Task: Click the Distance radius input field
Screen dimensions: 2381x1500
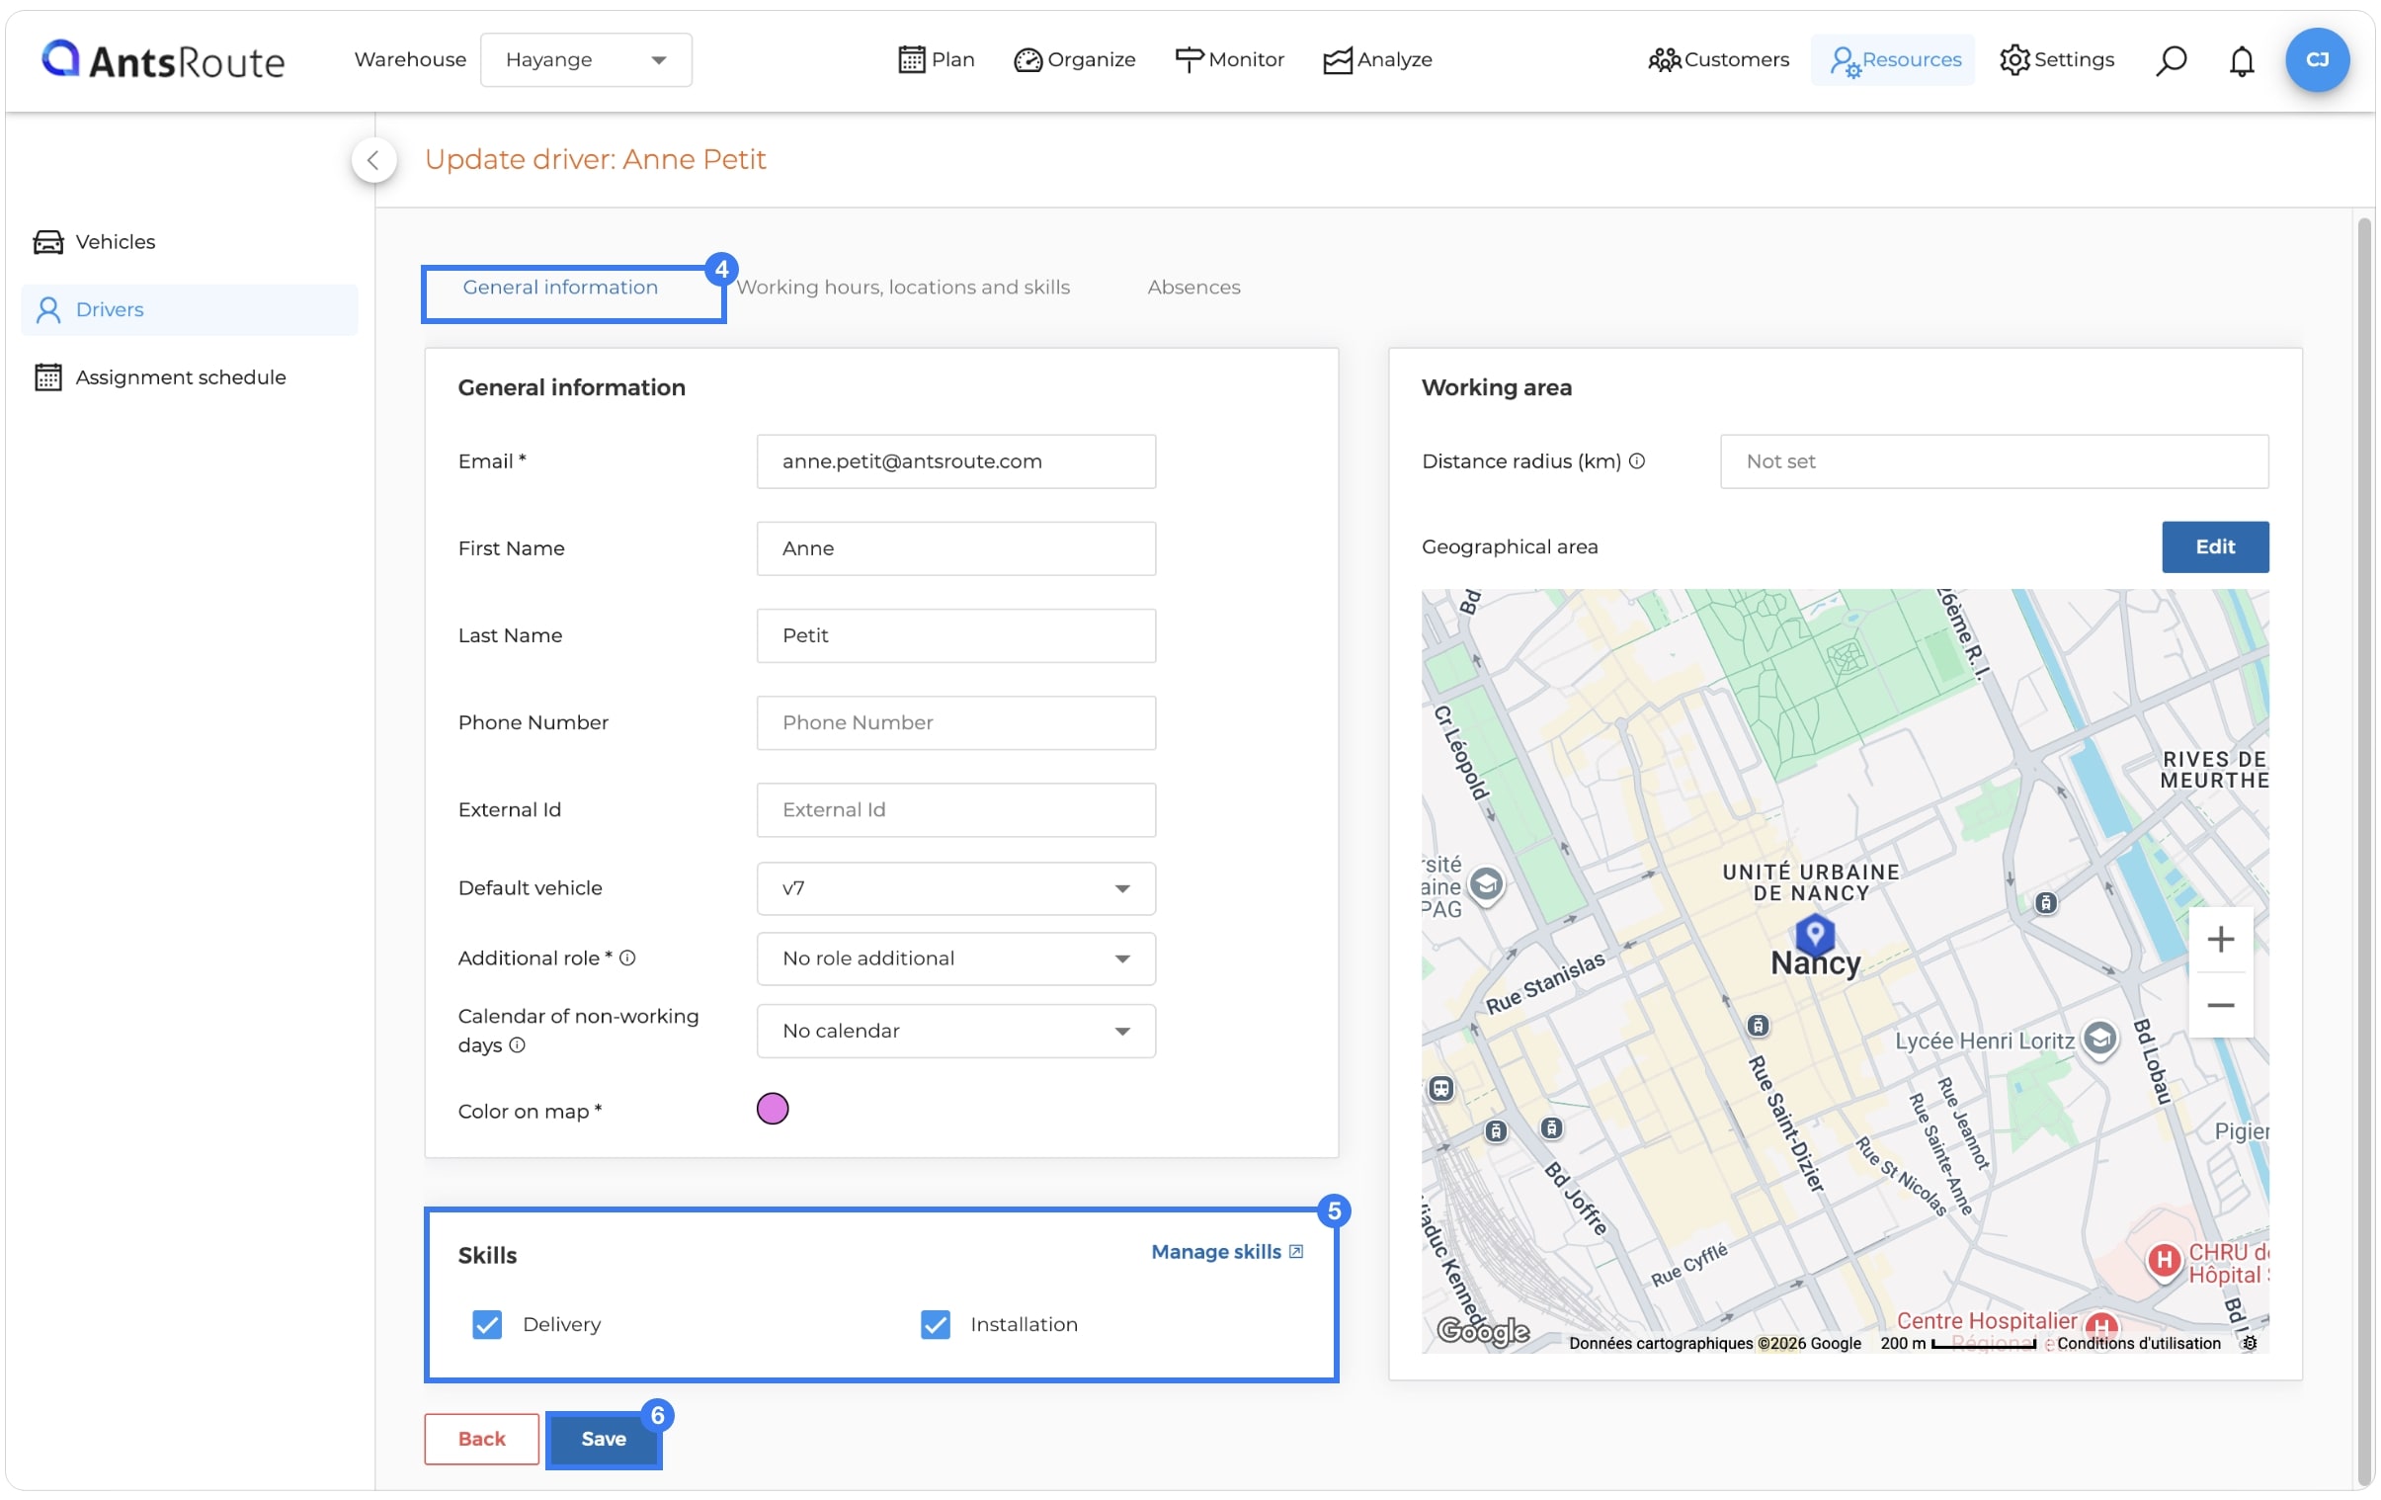Action: point(1994,461)
